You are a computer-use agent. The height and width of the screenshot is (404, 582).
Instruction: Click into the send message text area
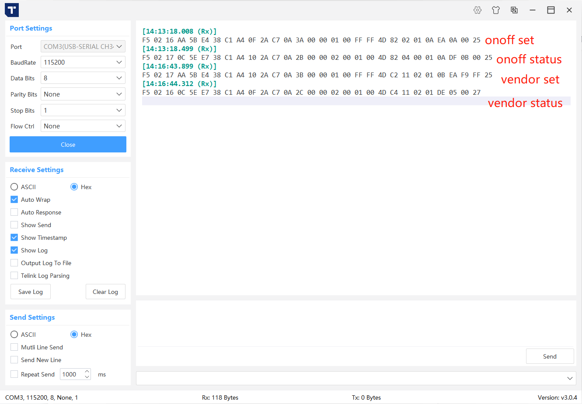[355, 323]
